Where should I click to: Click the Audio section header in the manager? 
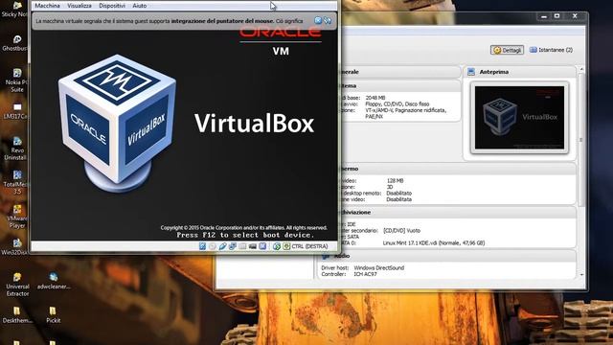[445, 256]
